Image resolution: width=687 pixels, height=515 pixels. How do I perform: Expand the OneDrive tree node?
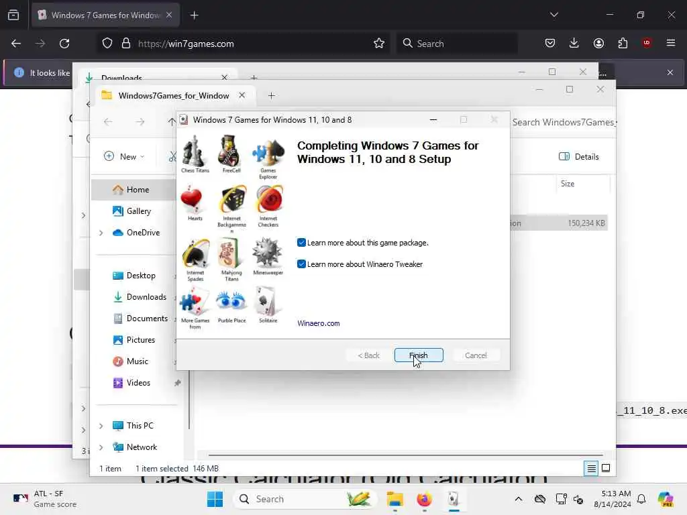[x=101, y=233]
